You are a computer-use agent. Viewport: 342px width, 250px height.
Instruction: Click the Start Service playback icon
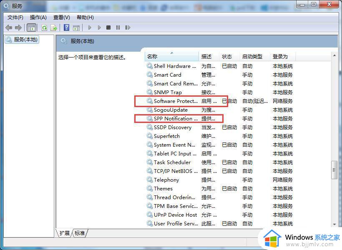90,27
